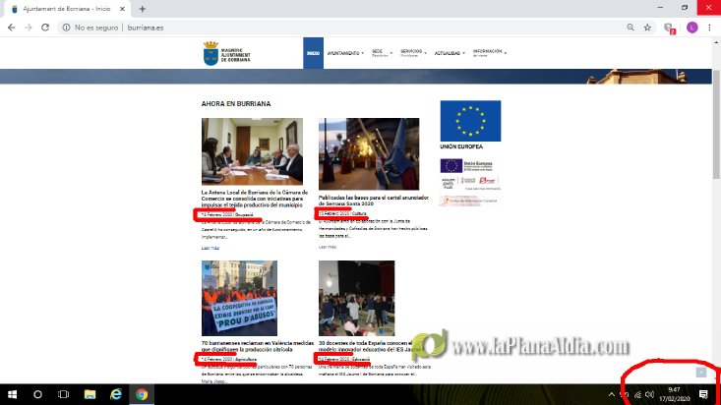This screenshot has height=405, width=721.
Task: Open the Windows Start menu
Action: 13,394
